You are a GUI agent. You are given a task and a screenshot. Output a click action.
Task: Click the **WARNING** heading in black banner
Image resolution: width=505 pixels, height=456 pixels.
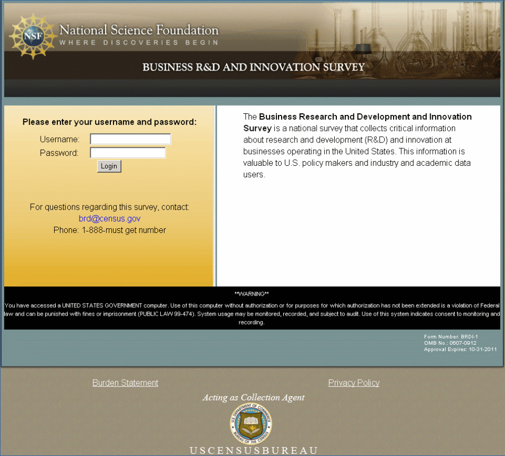[x=251, y=294]
